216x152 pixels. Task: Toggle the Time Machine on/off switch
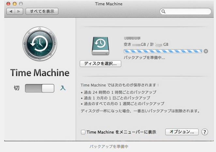pyautogui.click(x=39, y=88)
